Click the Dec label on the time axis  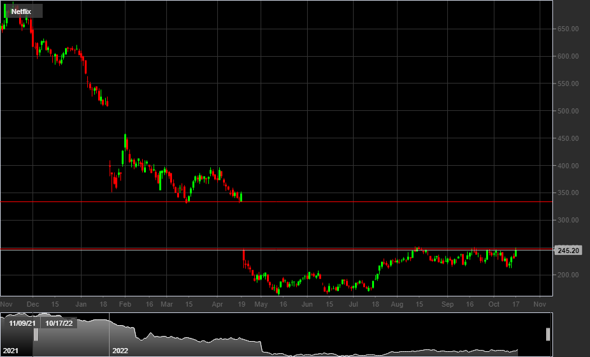point(32,304)
